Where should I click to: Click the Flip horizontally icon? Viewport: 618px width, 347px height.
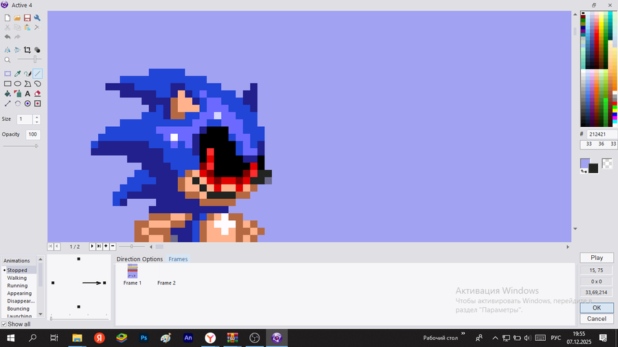[8, 50]
